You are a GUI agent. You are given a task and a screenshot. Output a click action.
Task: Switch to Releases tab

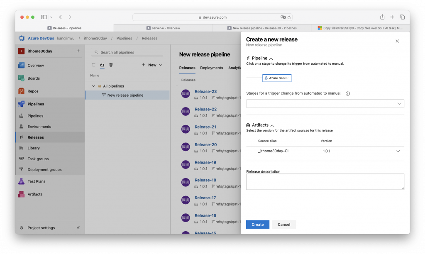[x=187, y=68]
